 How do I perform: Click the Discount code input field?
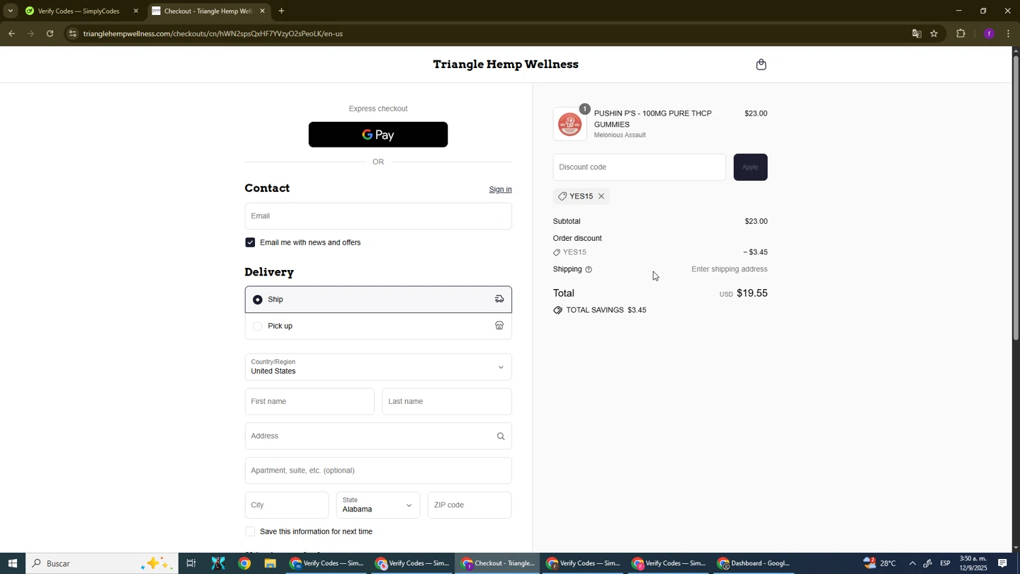[x=639, y=167]
